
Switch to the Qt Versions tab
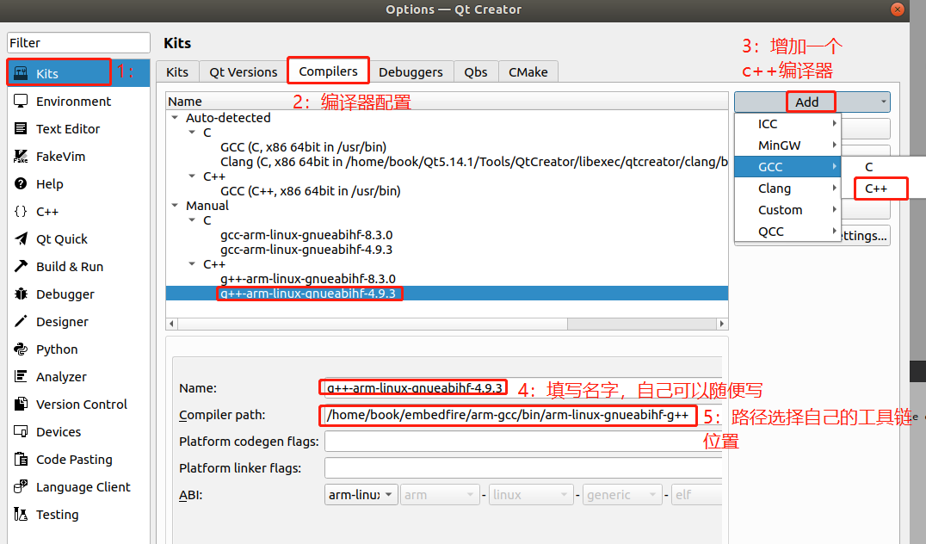click(244, 72)
